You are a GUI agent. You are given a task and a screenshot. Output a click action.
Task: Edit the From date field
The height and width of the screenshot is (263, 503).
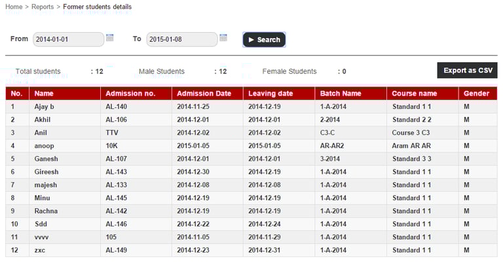(x=68, y=39)
